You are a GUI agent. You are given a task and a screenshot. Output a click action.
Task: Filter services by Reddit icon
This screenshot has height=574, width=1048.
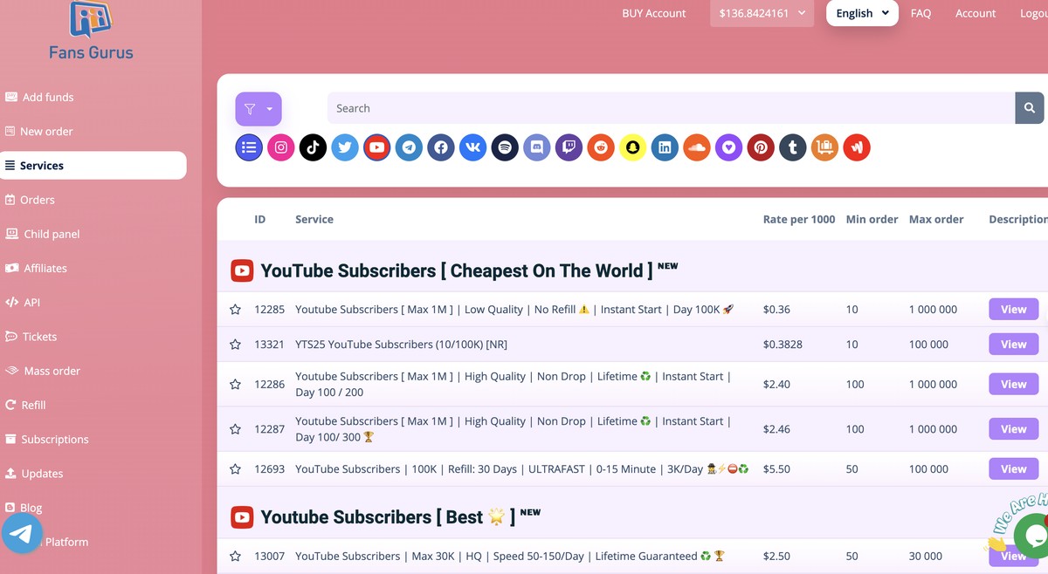601,147
